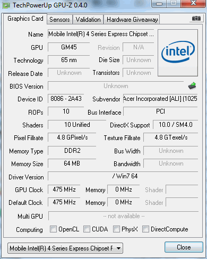Click the GPU Clock row Memory 0 MHz field
The width and height of the screenshot is (207, 259).
pyautogui.click(x=124, y=189)
